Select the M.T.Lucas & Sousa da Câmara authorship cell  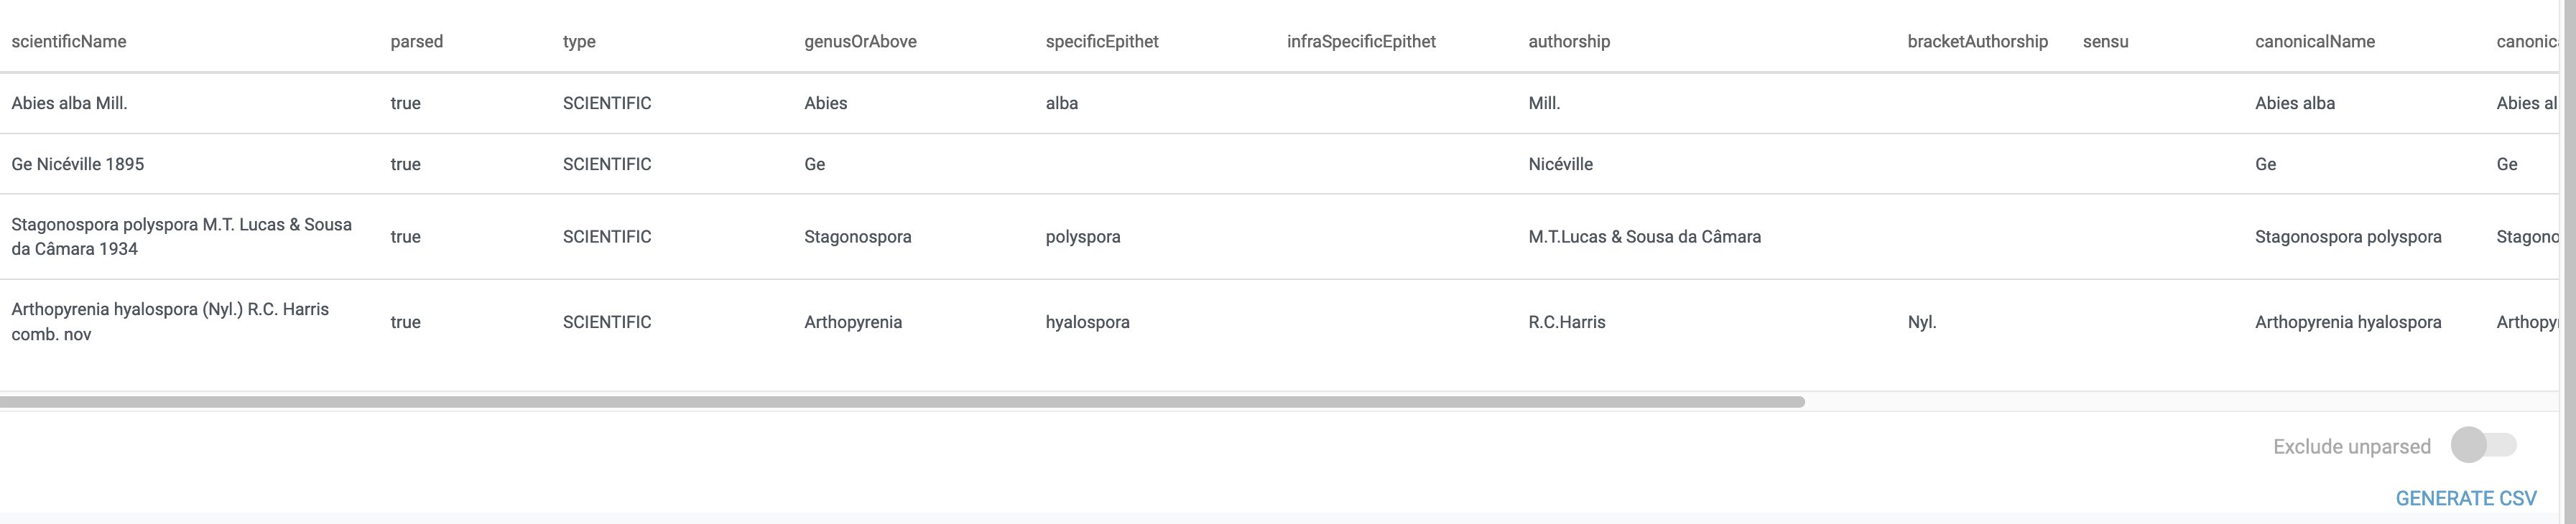1644,237
